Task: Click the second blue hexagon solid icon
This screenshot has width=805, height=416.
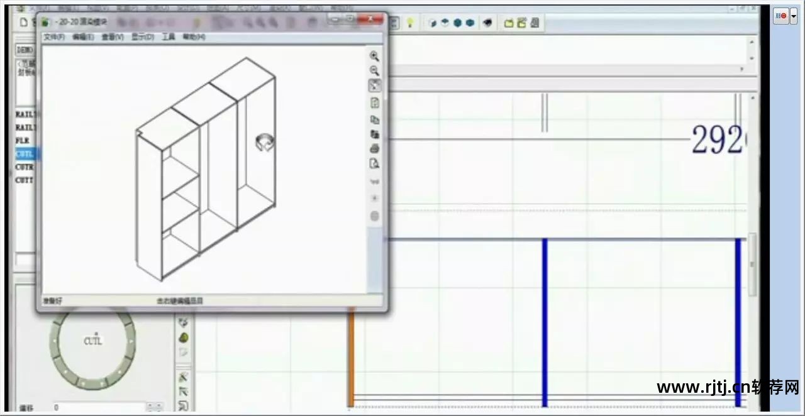Action: pos(470,23)
